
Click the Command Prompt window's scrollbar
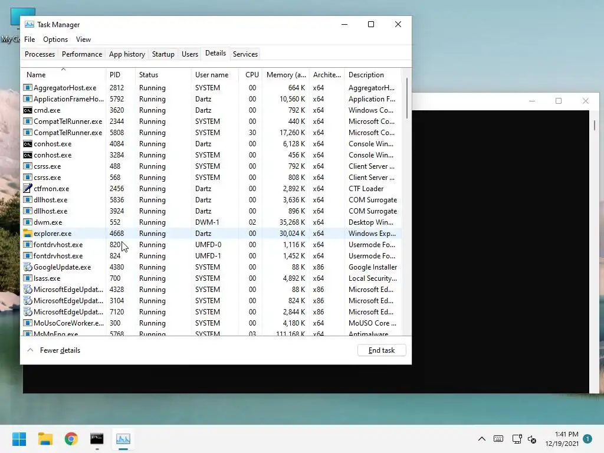point(595,125)
